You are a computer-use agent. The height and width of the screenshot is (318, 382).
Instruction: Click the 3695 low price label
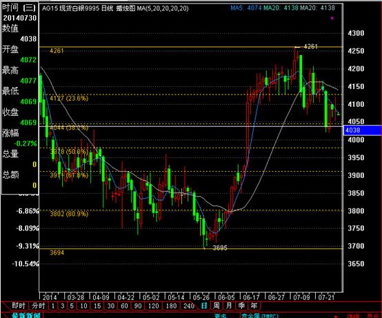[220, 248]
